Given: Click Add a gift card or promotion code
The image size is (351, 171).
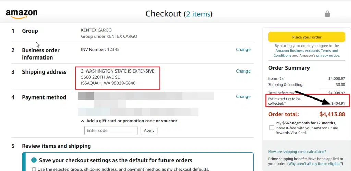Looking at the screenshot, I should tap(132, 121).
